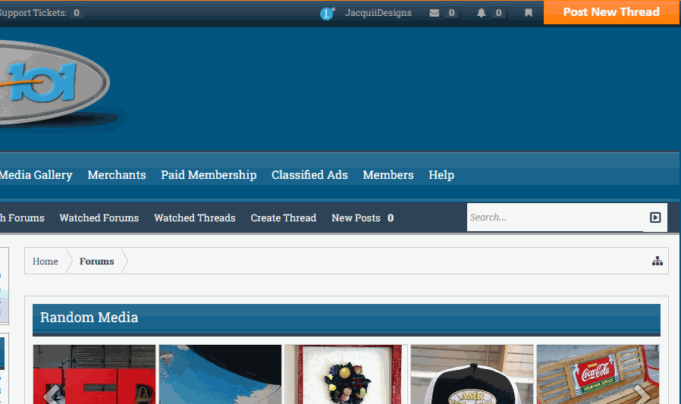Open the framed fruit wreath thumbnail

pyautogui.click(x=346, y=374)
